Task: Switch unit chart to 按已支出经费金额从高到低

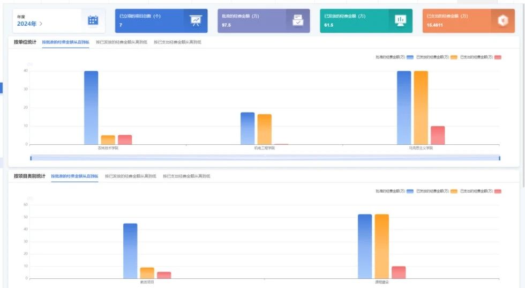Action: pyautogui.click(x=177, y=42)
